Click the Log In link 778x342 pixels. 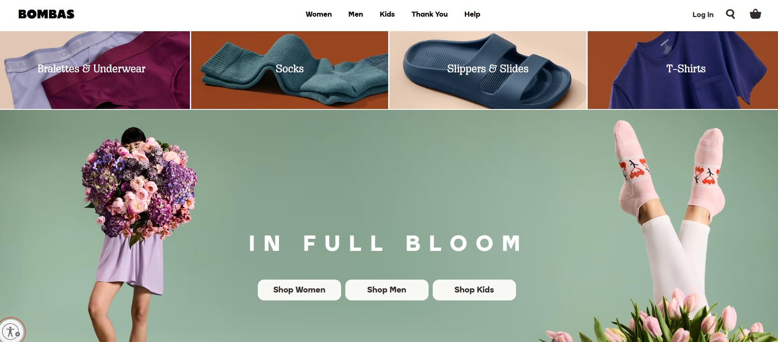click(703, 15)
